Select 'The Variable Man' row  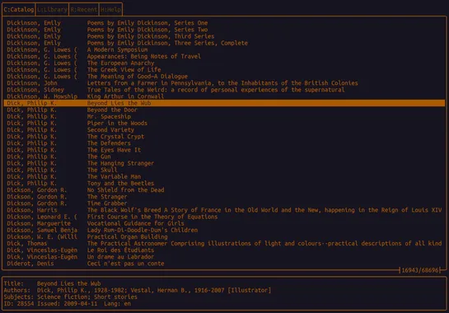tap(224, 177)
